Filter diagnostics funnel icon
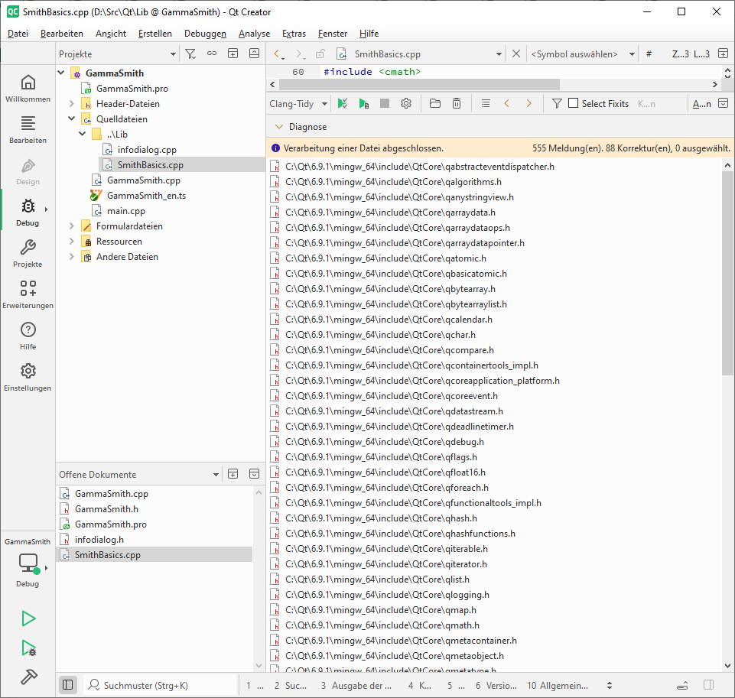 tap(557, 103)
